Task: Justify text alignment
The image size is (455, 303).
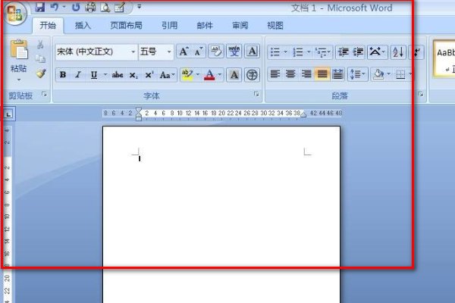Action: (x=322, y=74)
